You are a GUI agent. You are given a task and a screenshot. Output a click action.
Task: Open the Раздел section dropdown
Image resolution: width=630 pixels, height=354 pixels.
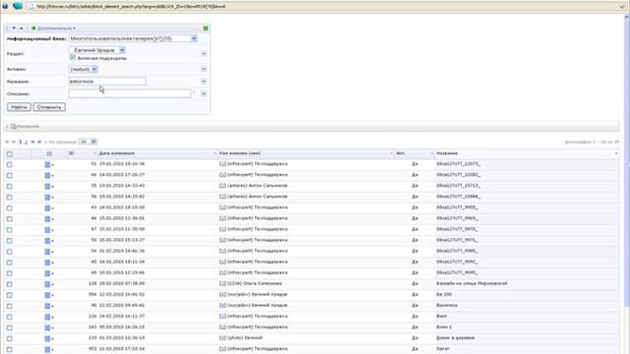[97, 50]
